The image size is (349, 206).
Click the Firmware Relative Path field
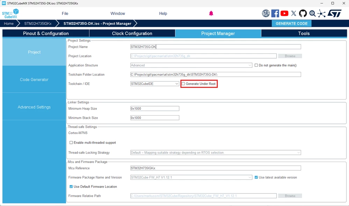click(x=204, y=196)
